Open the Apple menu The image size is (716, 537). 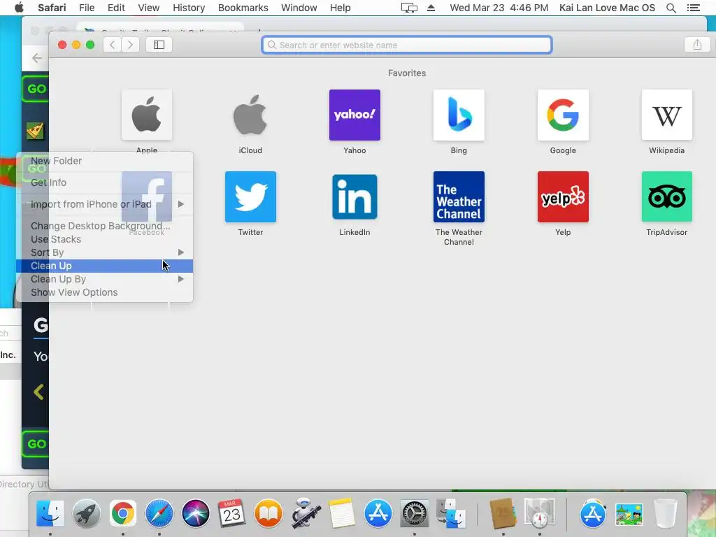[x=19, y=8]
